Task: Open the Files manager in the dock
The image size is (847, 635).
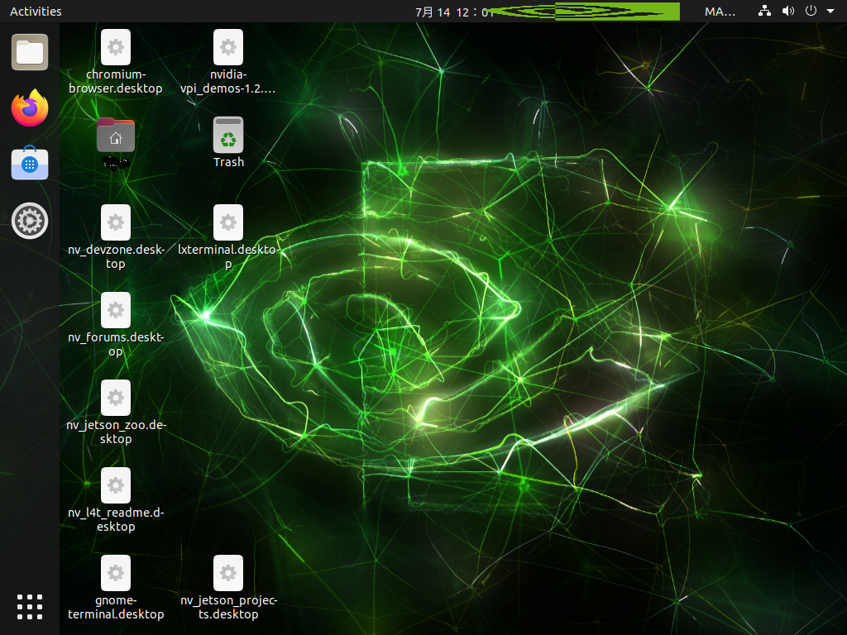Action: 30,52
